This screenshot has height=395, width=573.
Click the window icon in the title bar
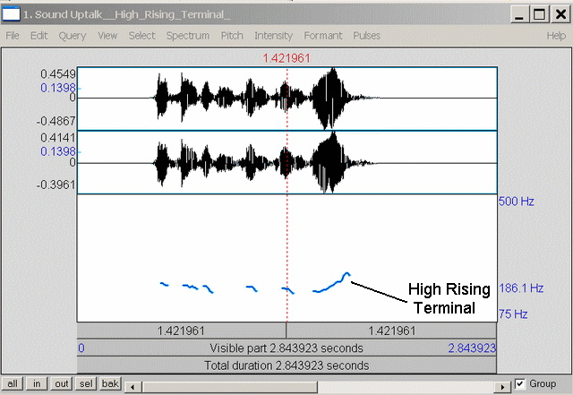click(12, 14)
